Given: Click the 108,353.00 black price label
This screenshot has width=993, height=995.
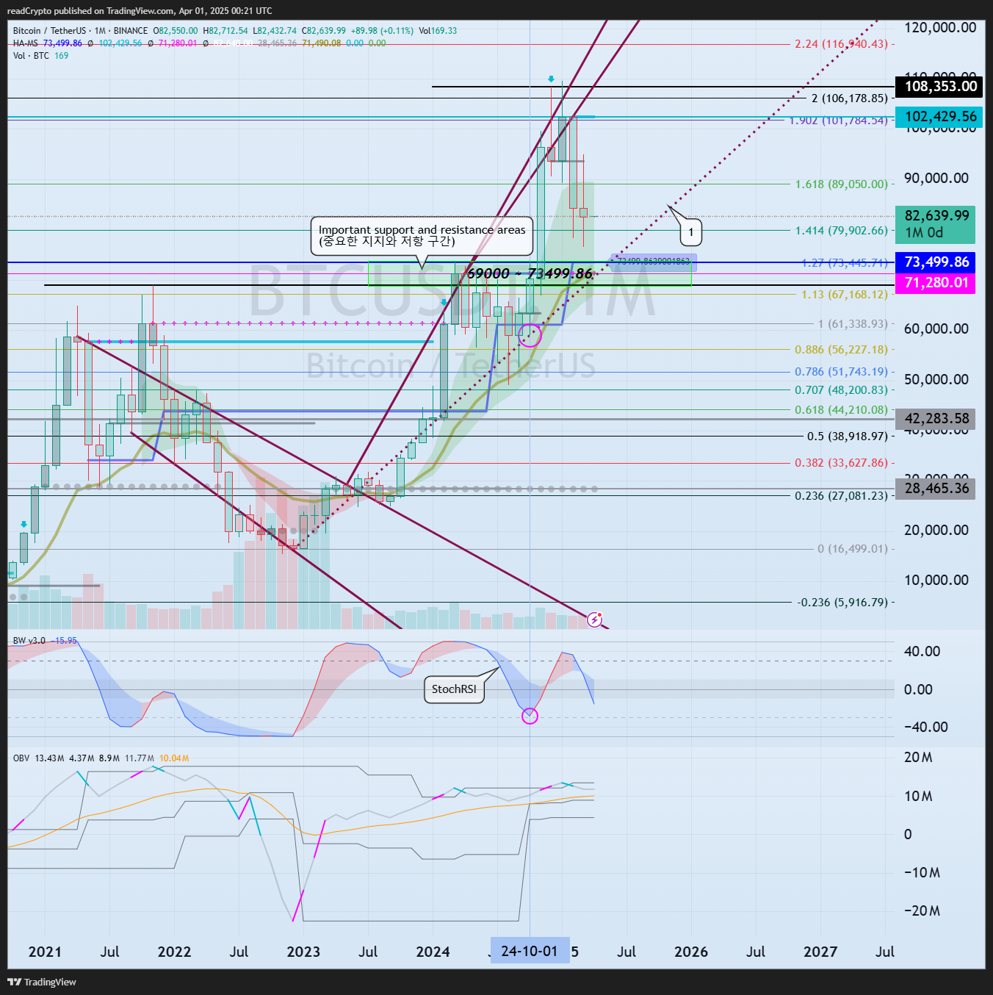Looking at the screenshot, I should [x=940, y=87].
